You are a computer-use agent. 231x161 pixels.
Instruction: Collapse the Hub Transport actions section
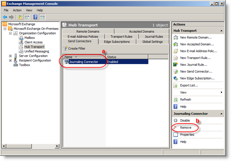[x=221, y=31]
